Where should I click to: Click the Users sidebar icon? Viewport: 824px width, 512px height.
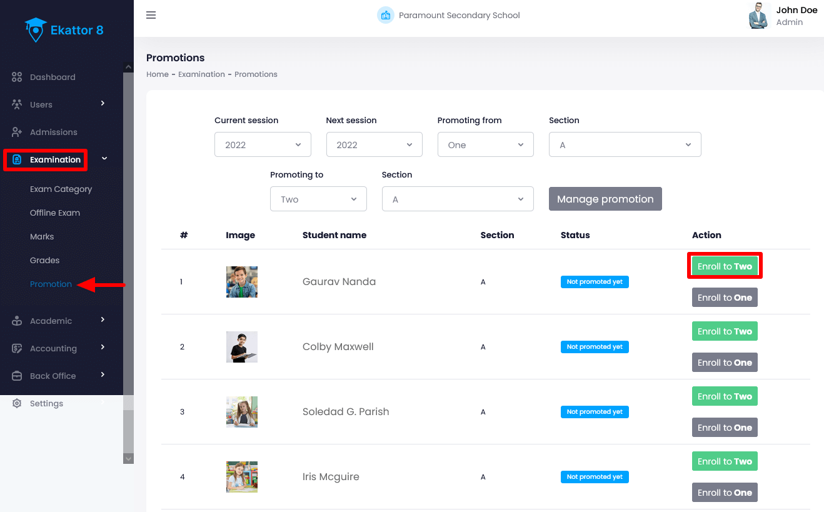pos(17,104)
